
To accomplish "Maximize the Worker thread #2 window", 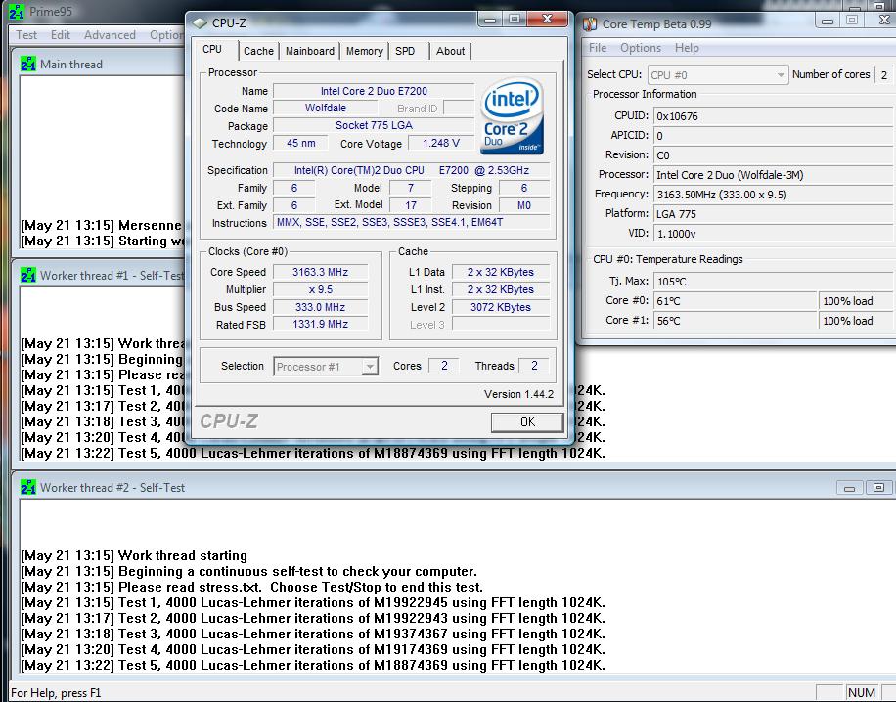I will [878, 488].
